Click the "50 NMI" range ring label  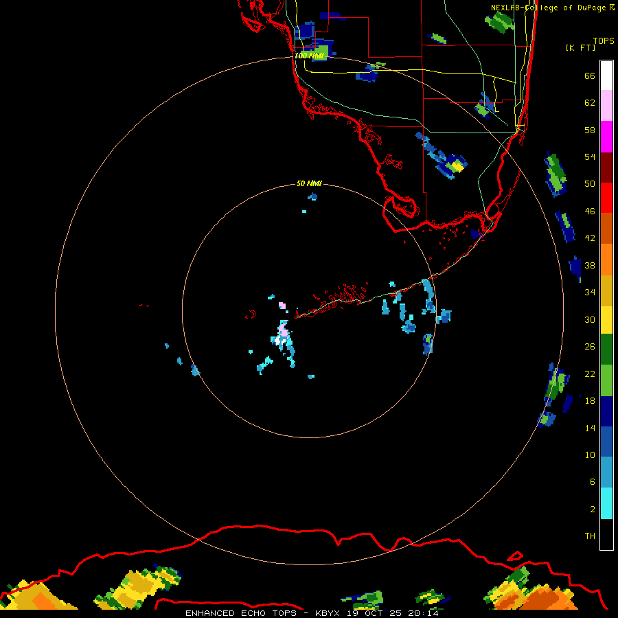point(309,183)
